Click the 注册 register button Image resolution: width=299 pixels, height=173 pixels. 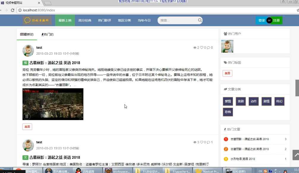pos(276,20)
